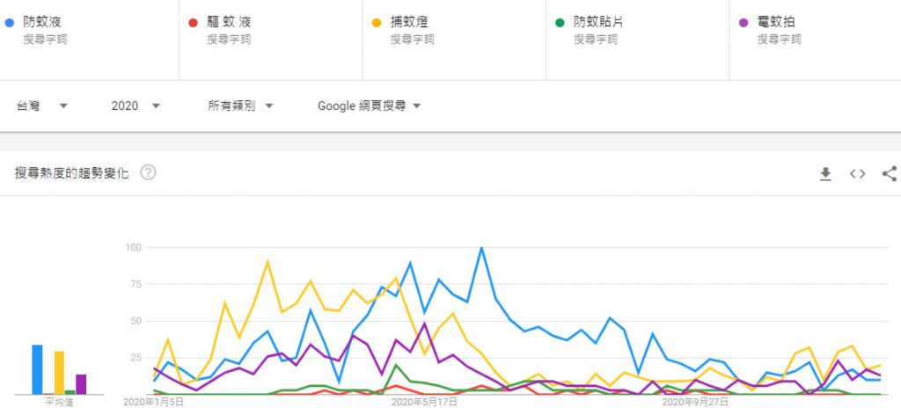This screenshot has height=415, width=901.
Task: Select the 捕蚊燈 search term box
Action: tap(409, 22)
